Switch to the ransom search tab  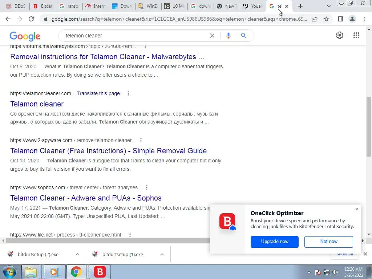tap(69, 6)
